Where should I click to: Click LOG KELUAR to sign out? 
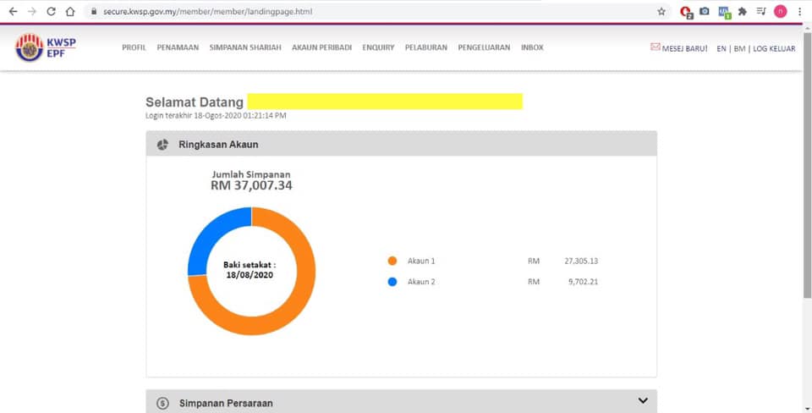click(774, 49)
